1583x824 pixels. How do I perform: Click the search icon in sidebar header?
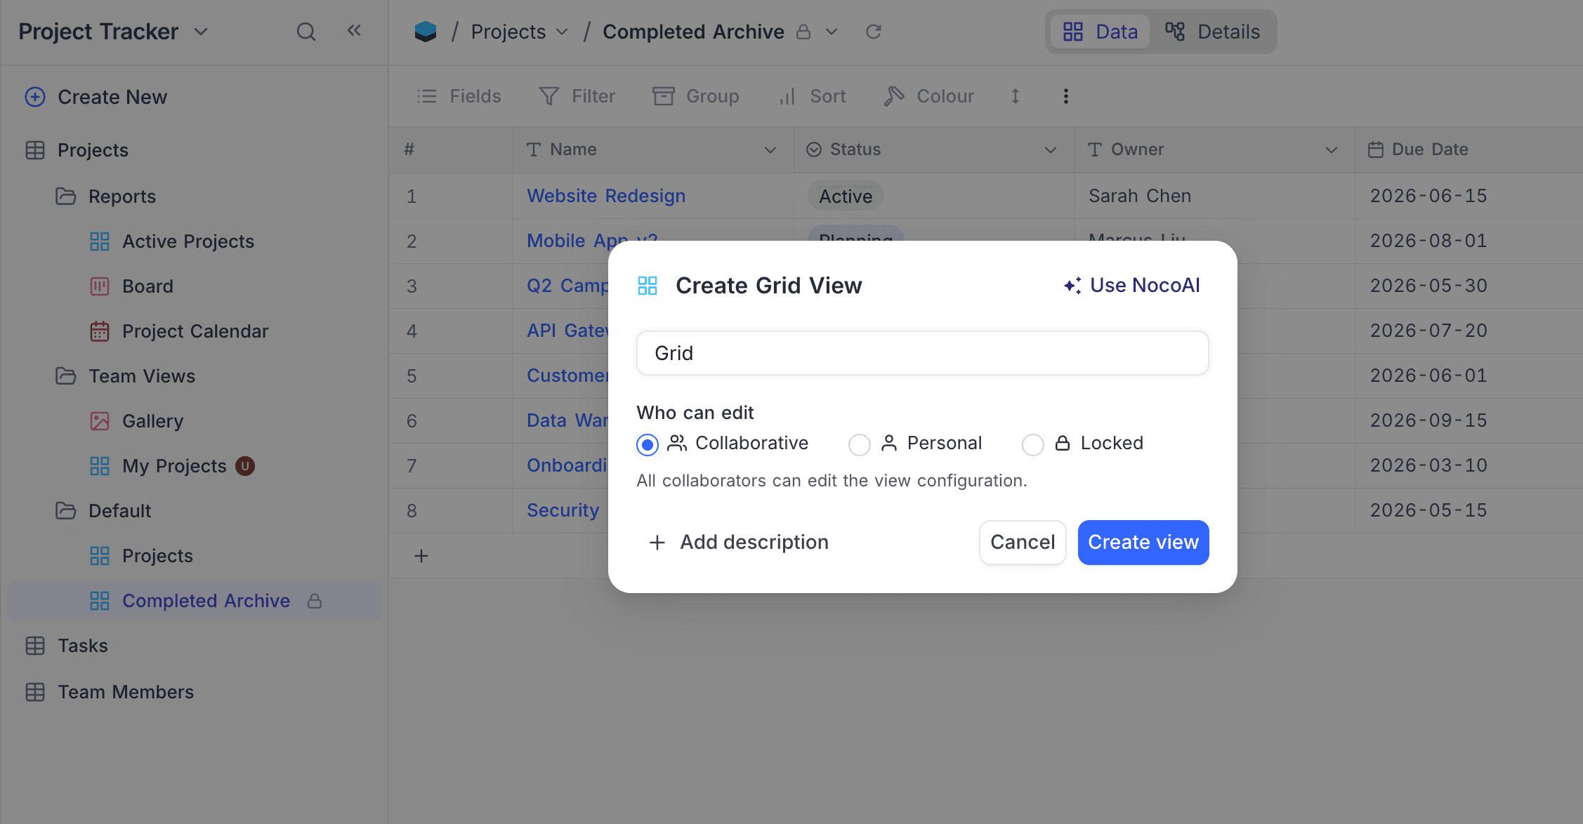point(306,32)
